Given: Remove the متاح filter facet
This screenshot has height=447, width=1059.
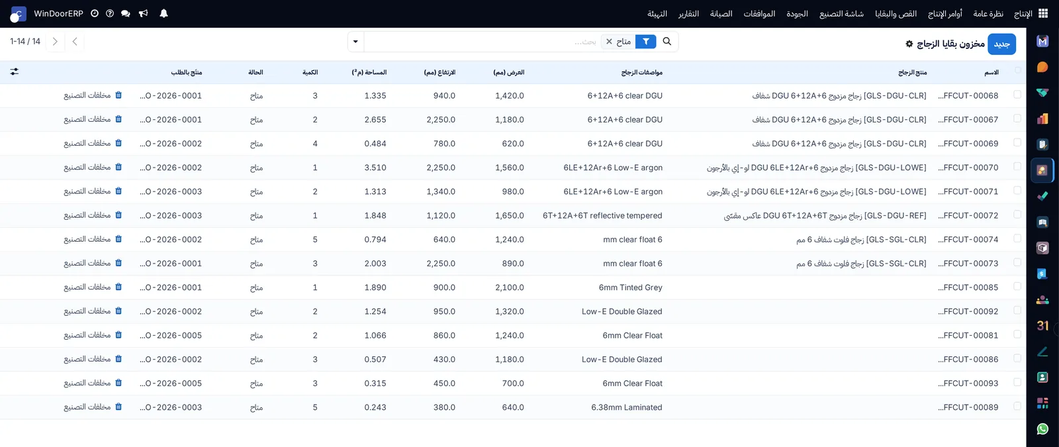Looking at the screenshot, I should coord(609,42).
